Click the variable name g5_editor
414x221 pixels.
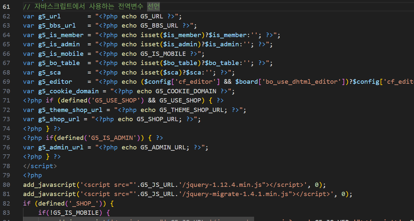click(55, 81)
